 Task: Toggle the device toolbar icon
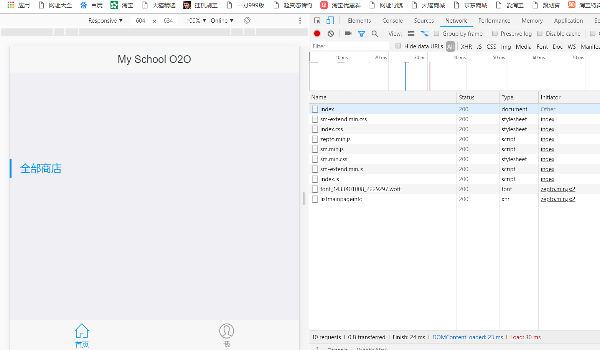click(x=330, y=21)
